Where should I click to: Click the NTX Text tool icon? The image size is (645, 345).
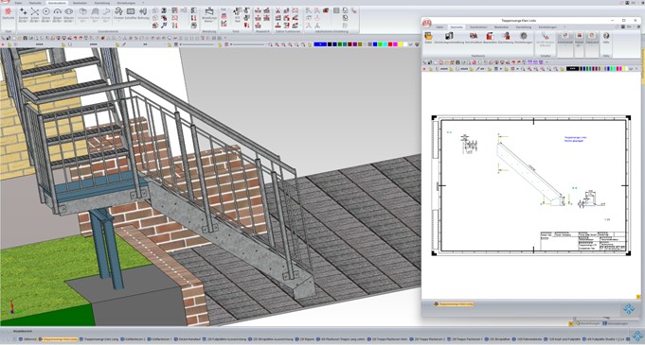(x=237, y=14)
